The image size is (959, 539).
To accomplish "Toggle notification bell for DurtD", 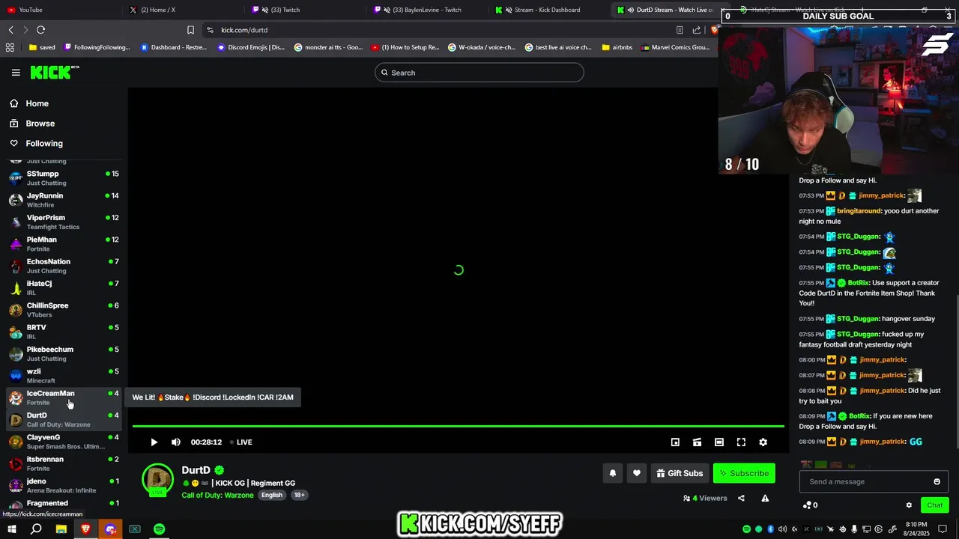I will click(613, 473).
